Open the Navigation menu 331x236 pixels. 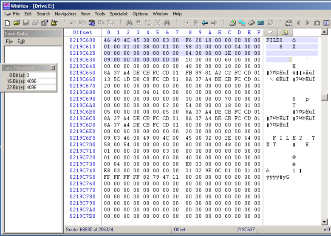pos(65,14)
